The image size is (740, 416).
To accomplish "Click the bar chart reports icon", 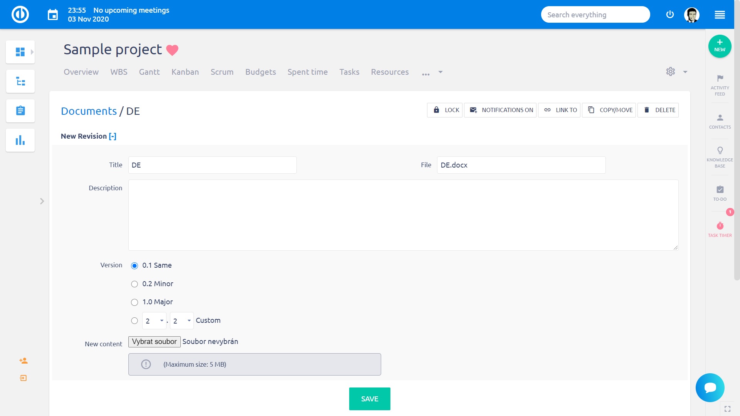I will coord(20,140).
